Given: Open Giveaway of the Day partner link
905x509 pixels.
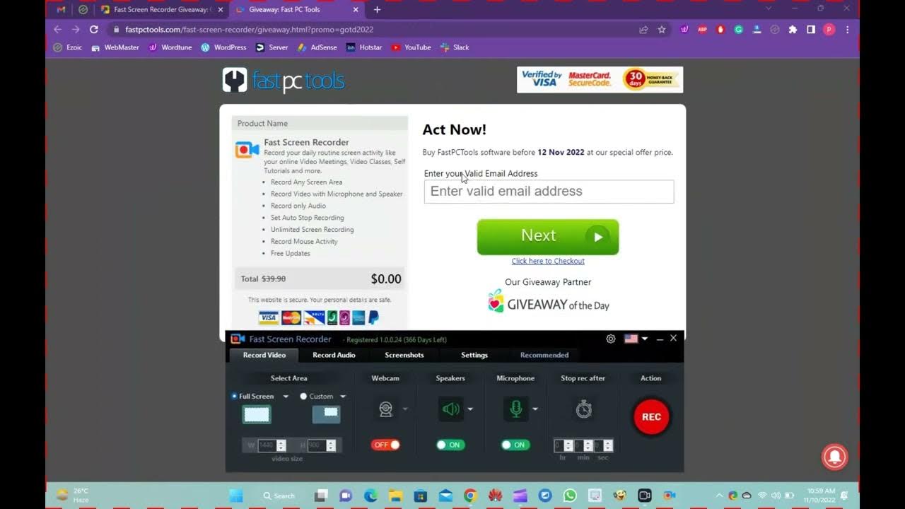Looking at the screenshot, I should point(548,302).
